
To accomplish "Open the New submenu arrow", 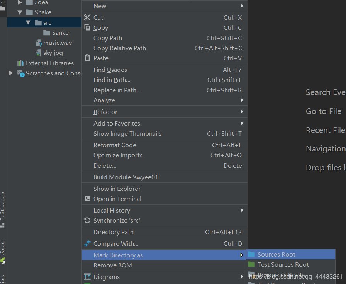I will [242, 6].
